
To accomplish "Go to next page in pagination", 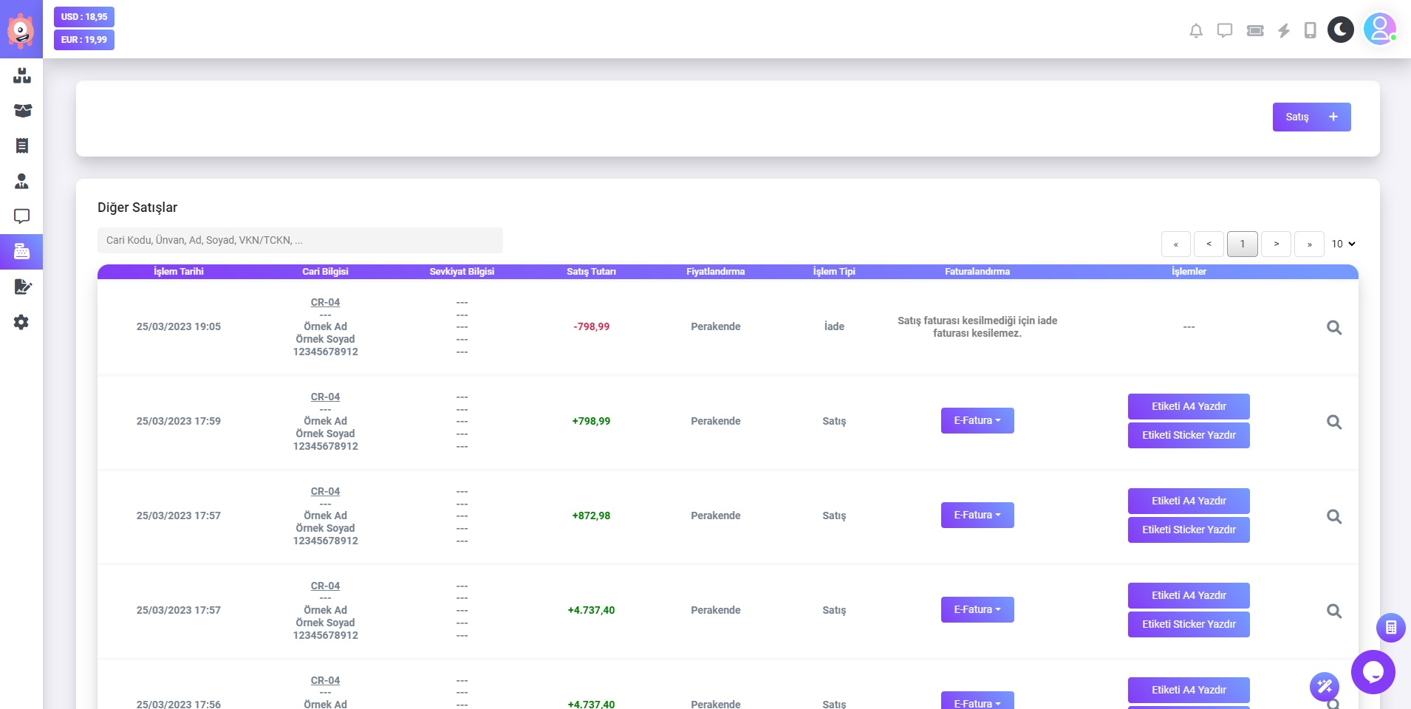I will tap(1276, 244).
